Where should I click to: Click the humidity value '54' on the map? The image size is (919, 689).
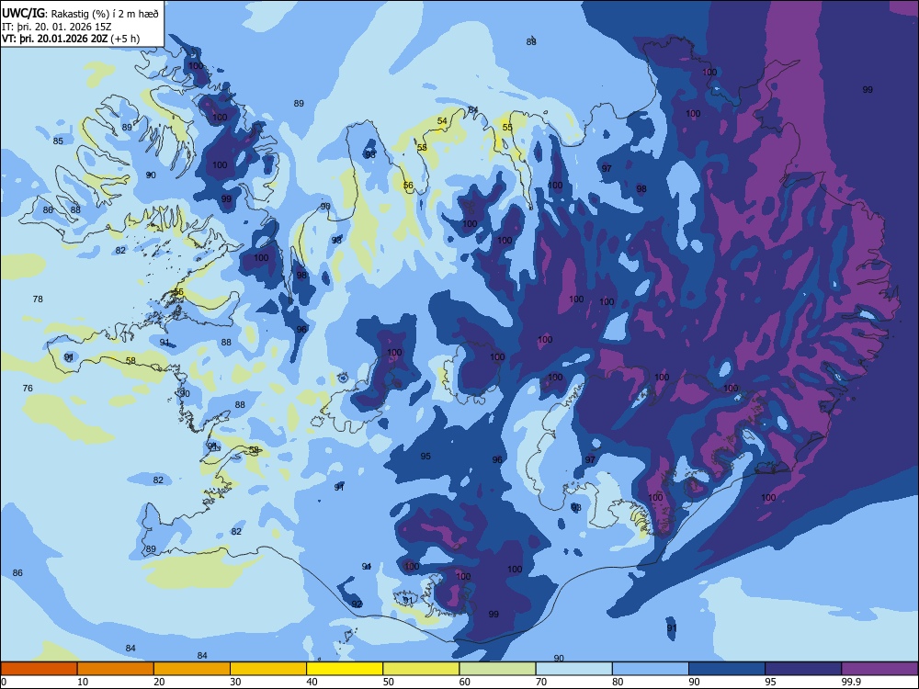click(x=442, y=120)
